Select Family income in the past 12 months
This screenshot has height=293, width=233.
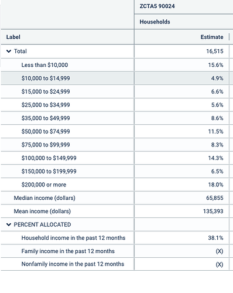[x=68, y=251]
